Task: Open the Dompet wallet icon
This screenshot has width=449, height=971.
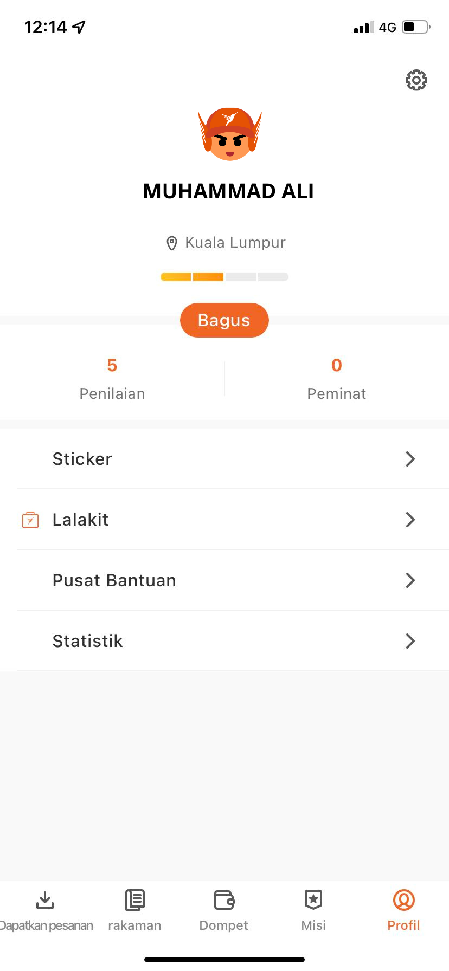Action: (x=224, y=900)
